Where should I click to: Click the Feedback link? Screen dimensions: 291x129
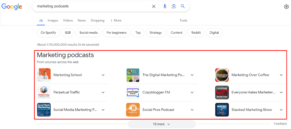click(280, 124)
